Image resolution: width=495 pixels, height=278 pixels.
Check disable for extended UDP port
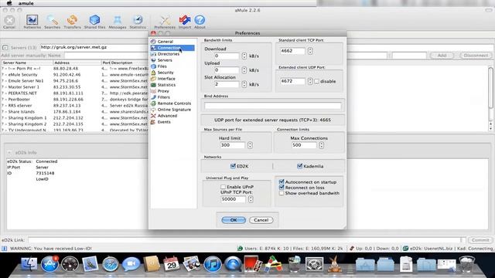click(316, 81)
